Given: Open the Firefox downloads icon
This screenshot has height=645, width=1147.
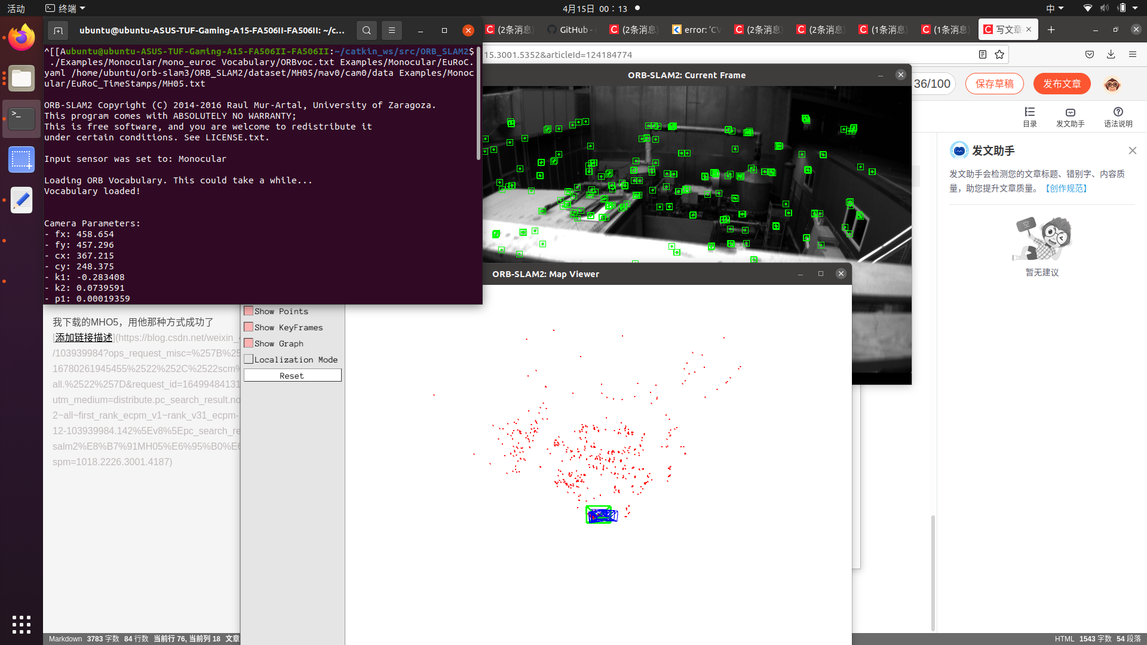Looking at the screenshot, I should 1111,54.
